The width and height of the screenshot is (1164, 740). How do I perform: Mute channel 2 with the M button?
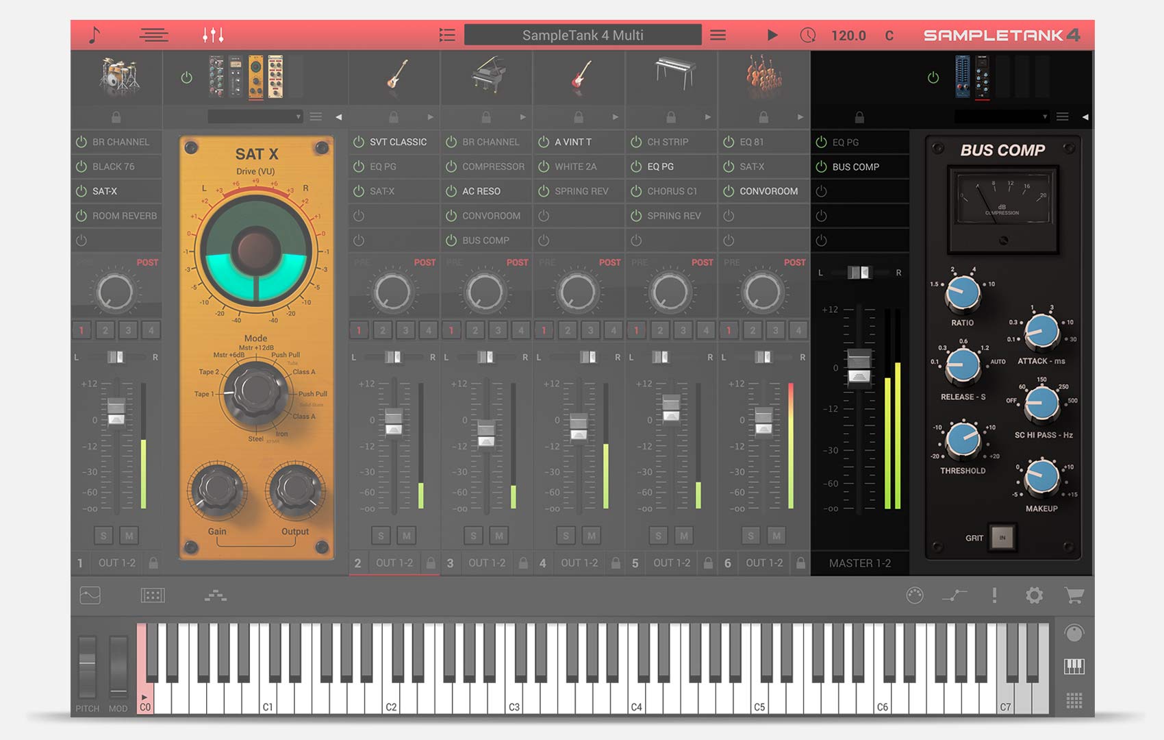click(407, 535)
